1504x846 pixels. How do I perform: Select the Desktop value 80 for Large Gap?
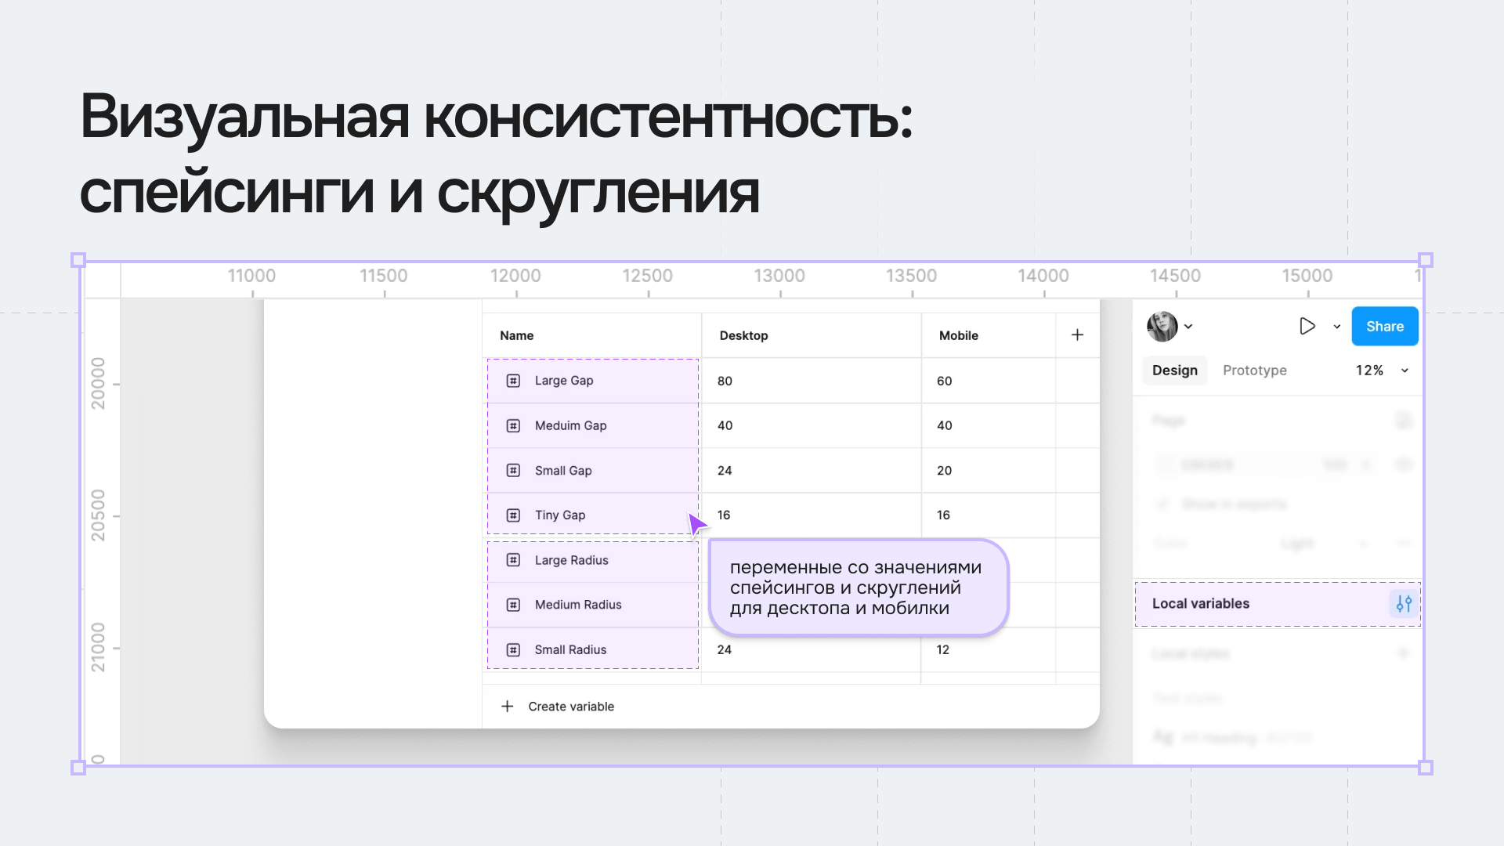[x=724, y=381]
